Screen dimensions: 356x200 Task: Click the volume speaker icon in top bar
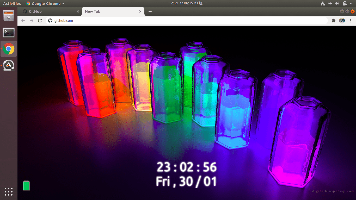[337, 3]
